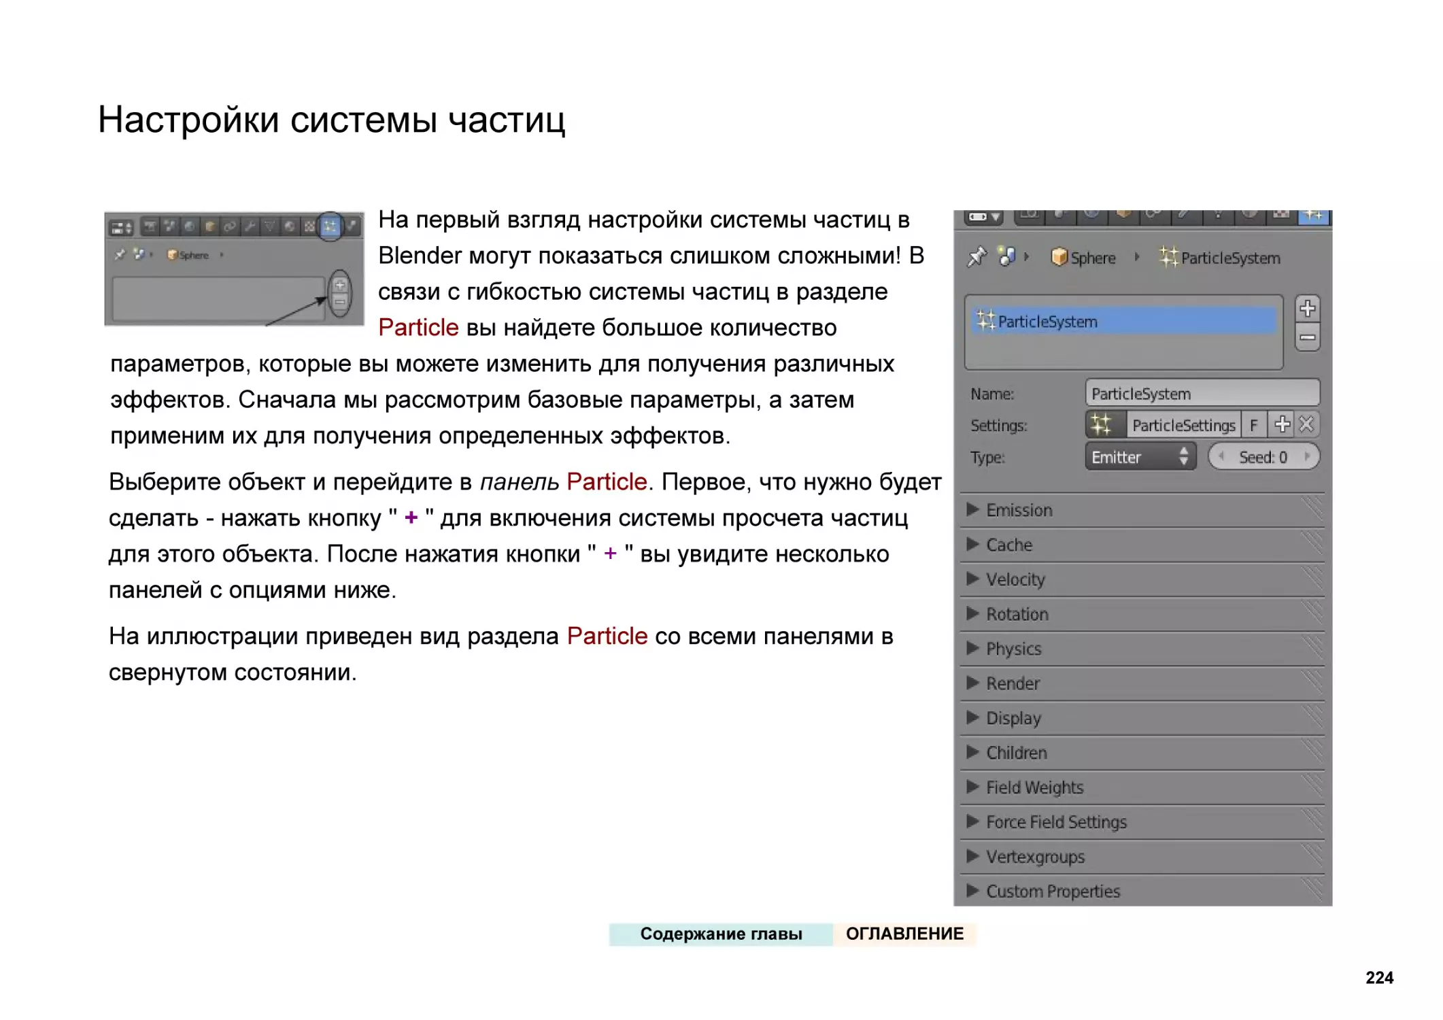Select circled Particles tab in the small header
This screenshot has width=1443, height=1020.
click(330, 227)
